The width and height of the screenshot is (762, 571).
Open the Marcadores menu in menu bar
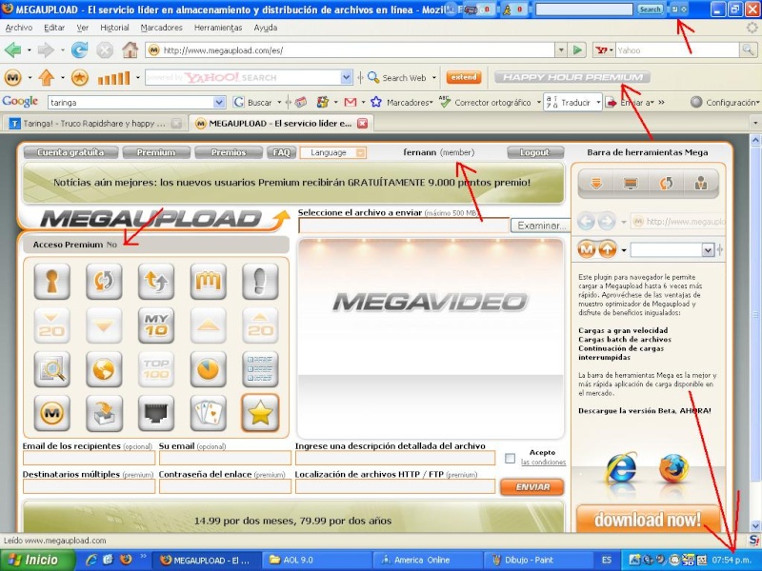(161, 28)
